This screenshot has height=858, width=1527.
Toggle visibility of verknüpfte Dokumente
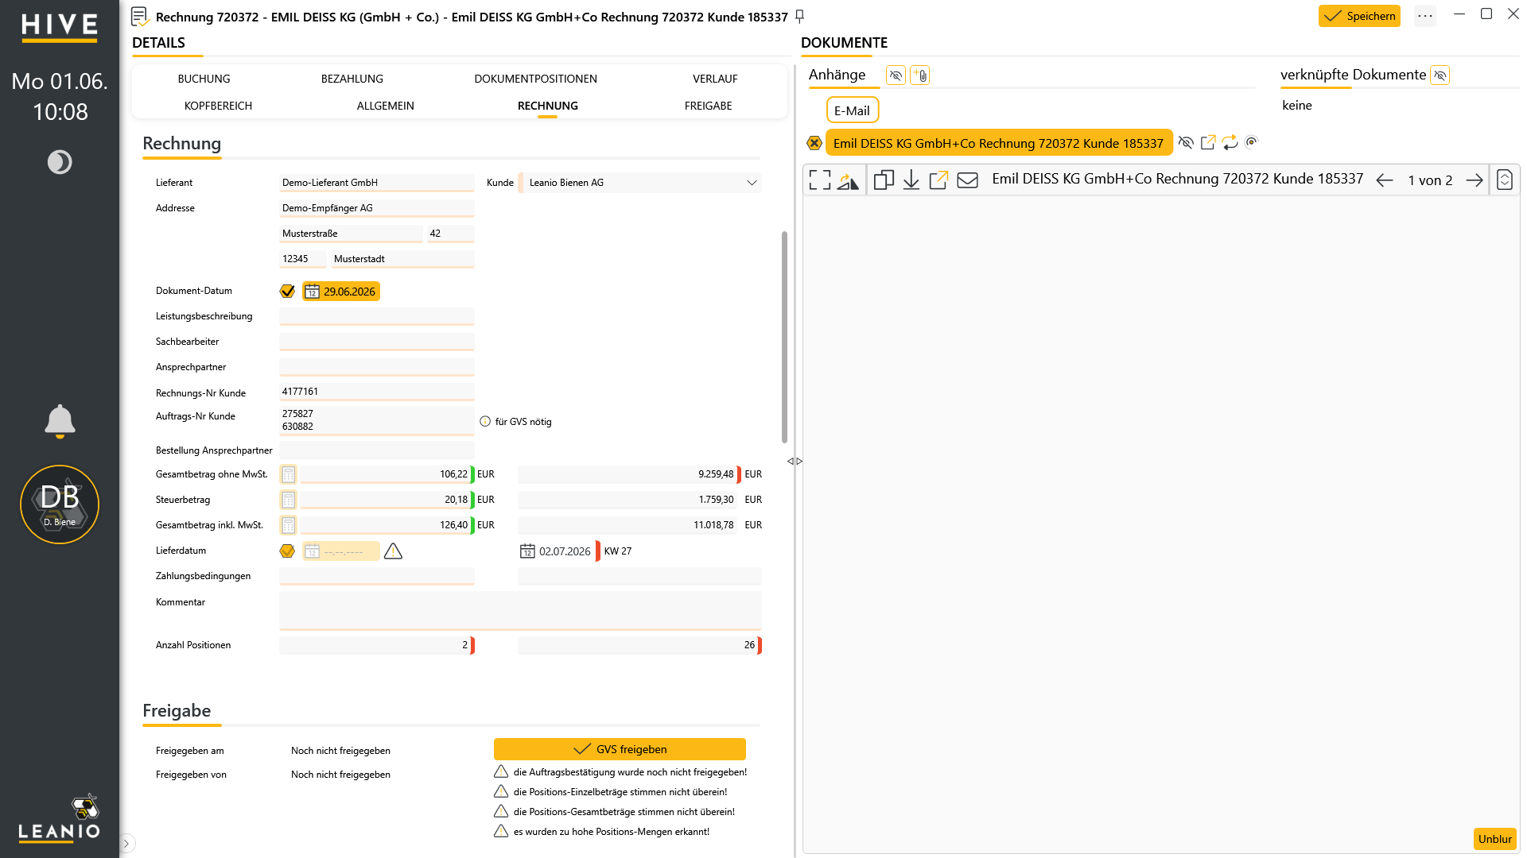pyautogui.click(x=1440, y=75)
